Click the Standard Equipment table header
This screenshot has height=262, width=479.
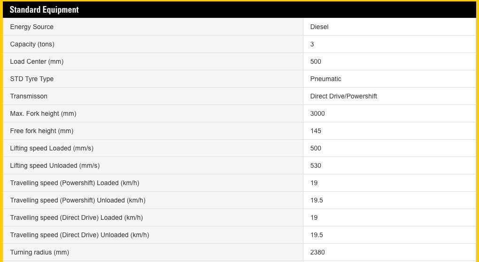(x=44, y=10)
